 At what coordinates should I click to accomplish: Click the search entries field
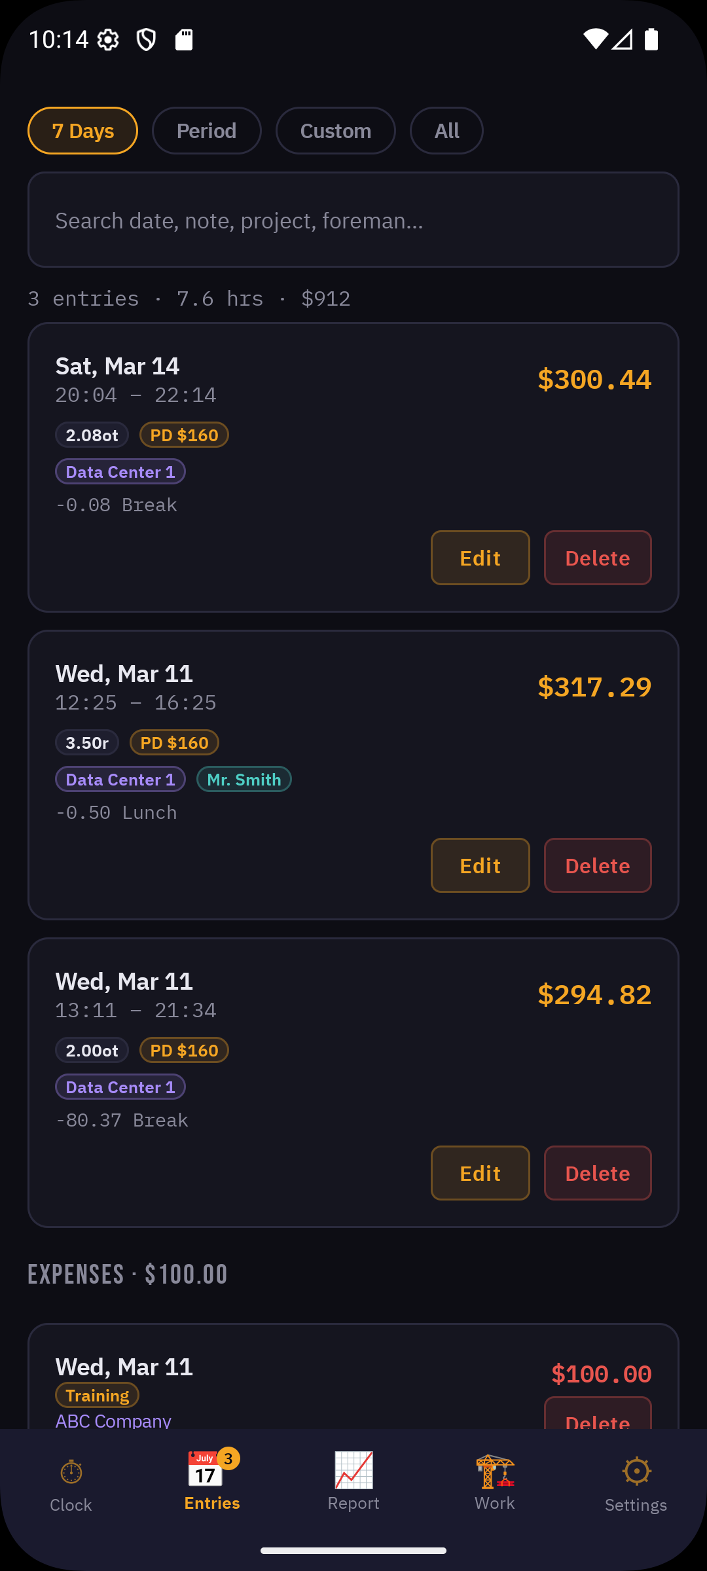pos(353,220)
